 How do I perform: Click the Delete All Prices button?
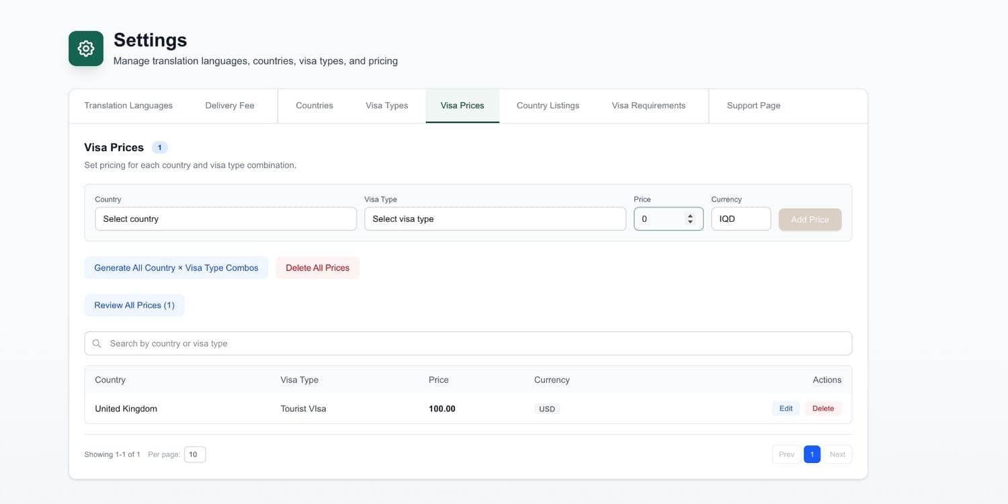pos(317,267)
